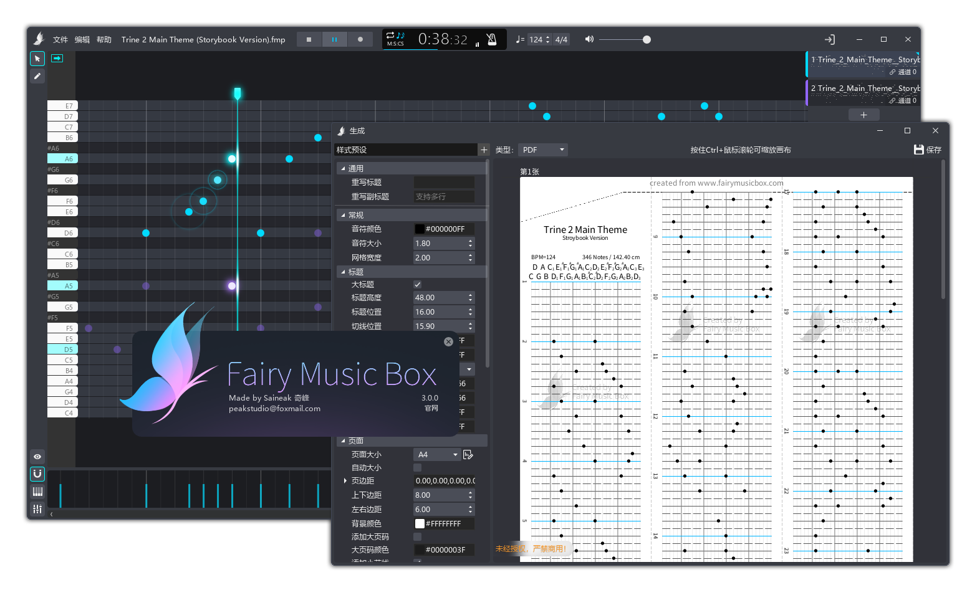Click the export/login arrow icon in title bar
The image size is (962, 590).
[829, 39]
